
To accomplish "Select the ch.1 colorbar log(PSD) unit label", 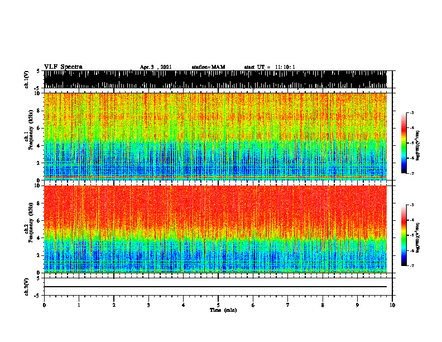I will tap(418, 146).
